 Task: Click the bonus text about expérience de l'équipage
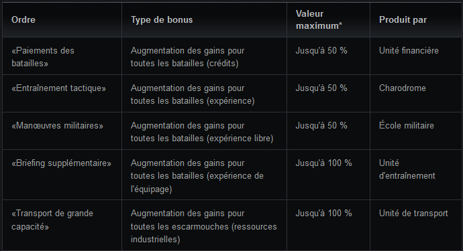tap(197, 176)
